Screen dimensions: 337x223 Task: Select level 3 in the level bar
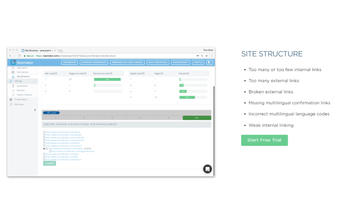tap(112, 118)
